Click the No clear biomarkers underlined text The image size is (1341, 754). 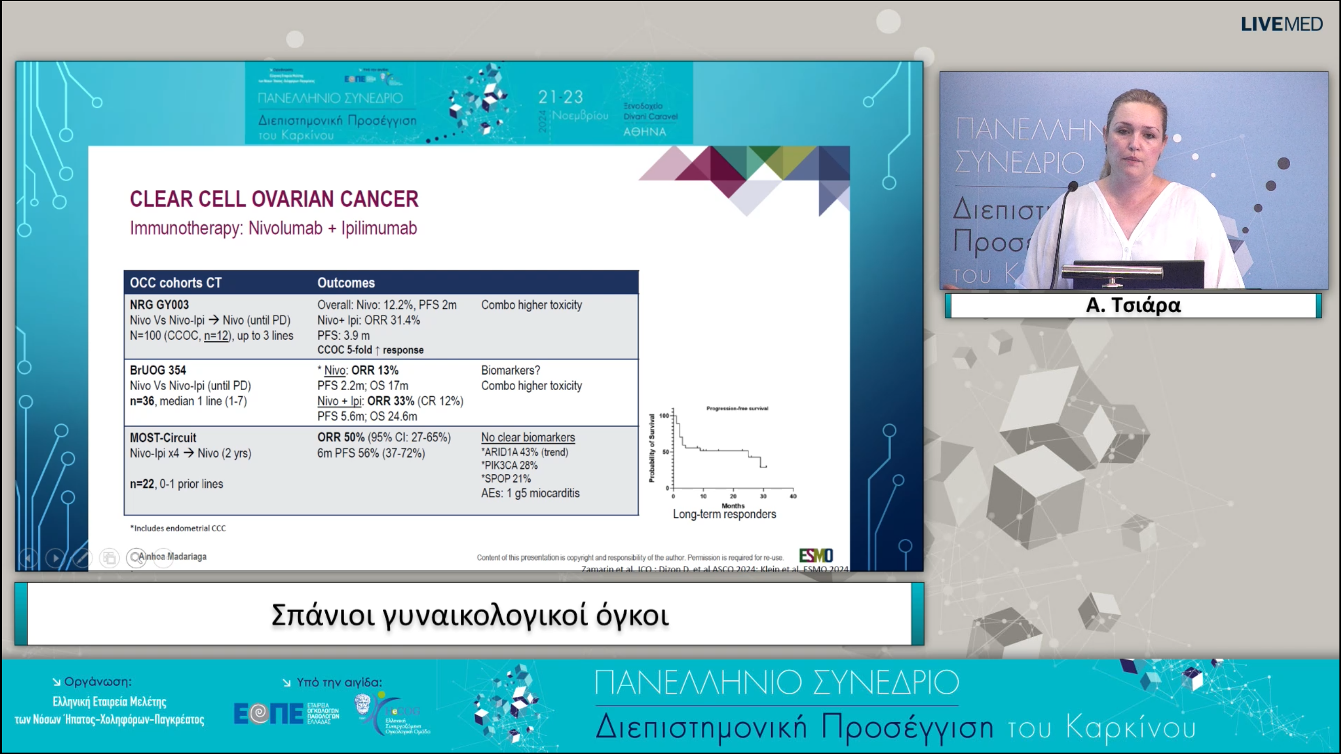click(527, 437)
